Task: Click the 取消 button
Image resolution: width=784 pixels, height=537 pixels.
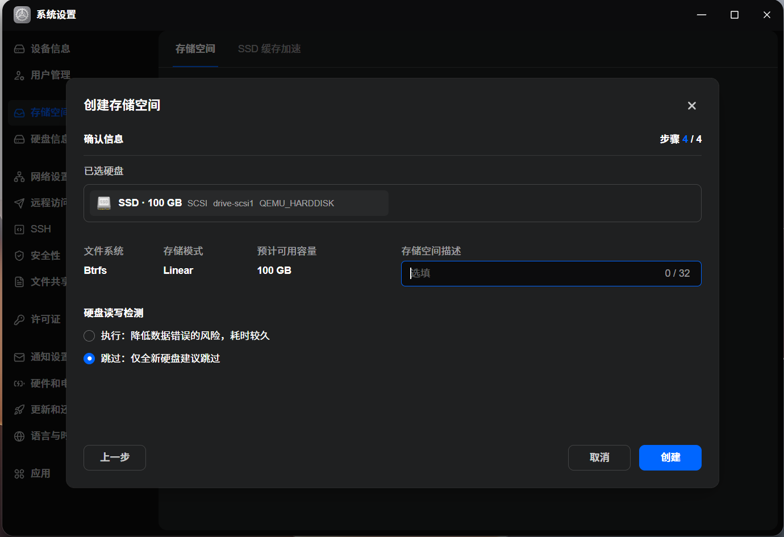Action: tap(599, 457)
